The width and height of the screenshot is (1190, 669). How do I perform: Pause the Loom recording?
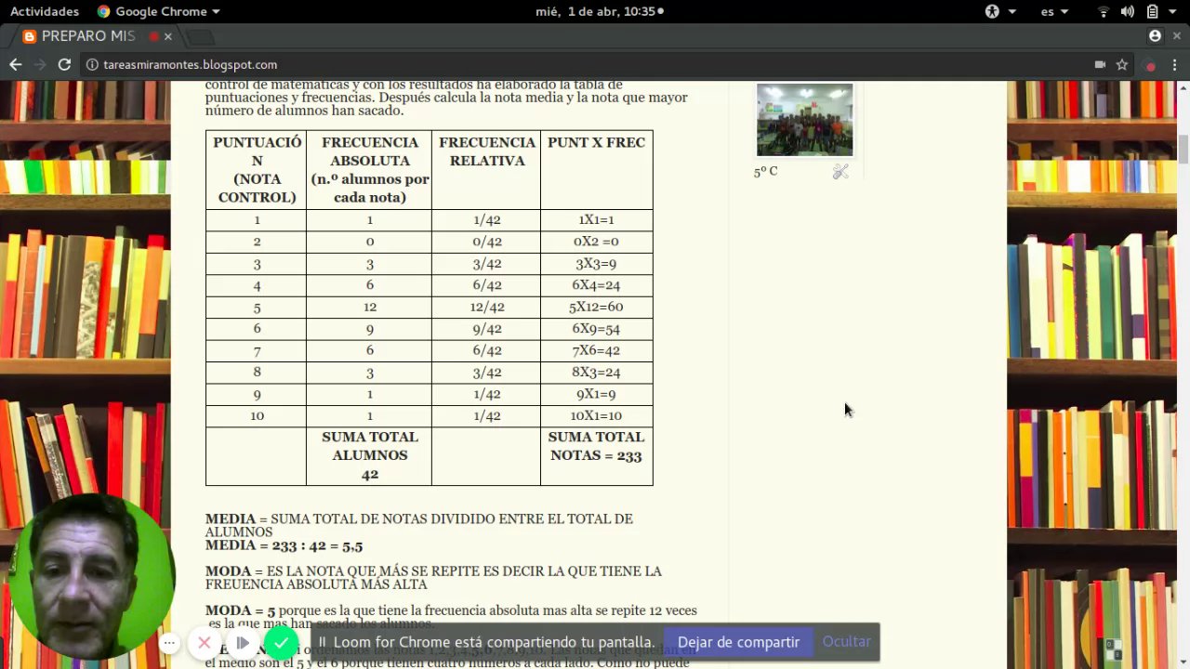(243, 643)
